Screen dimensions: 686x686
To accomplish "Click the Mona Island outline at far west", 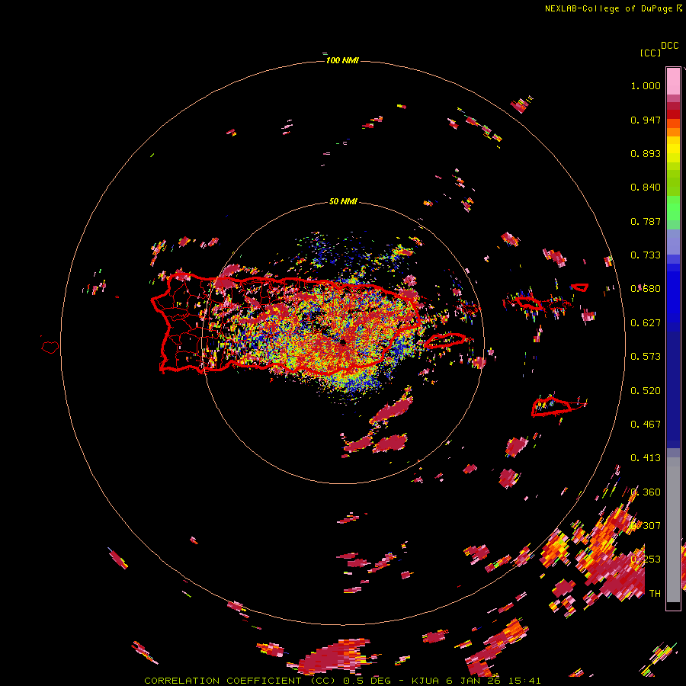I will point(50,347).
